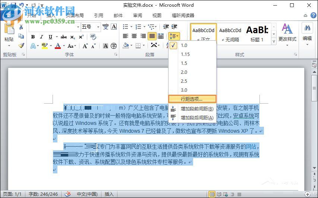Open the font name dropdown arrow
318x198 pixels.
[78, 27]
